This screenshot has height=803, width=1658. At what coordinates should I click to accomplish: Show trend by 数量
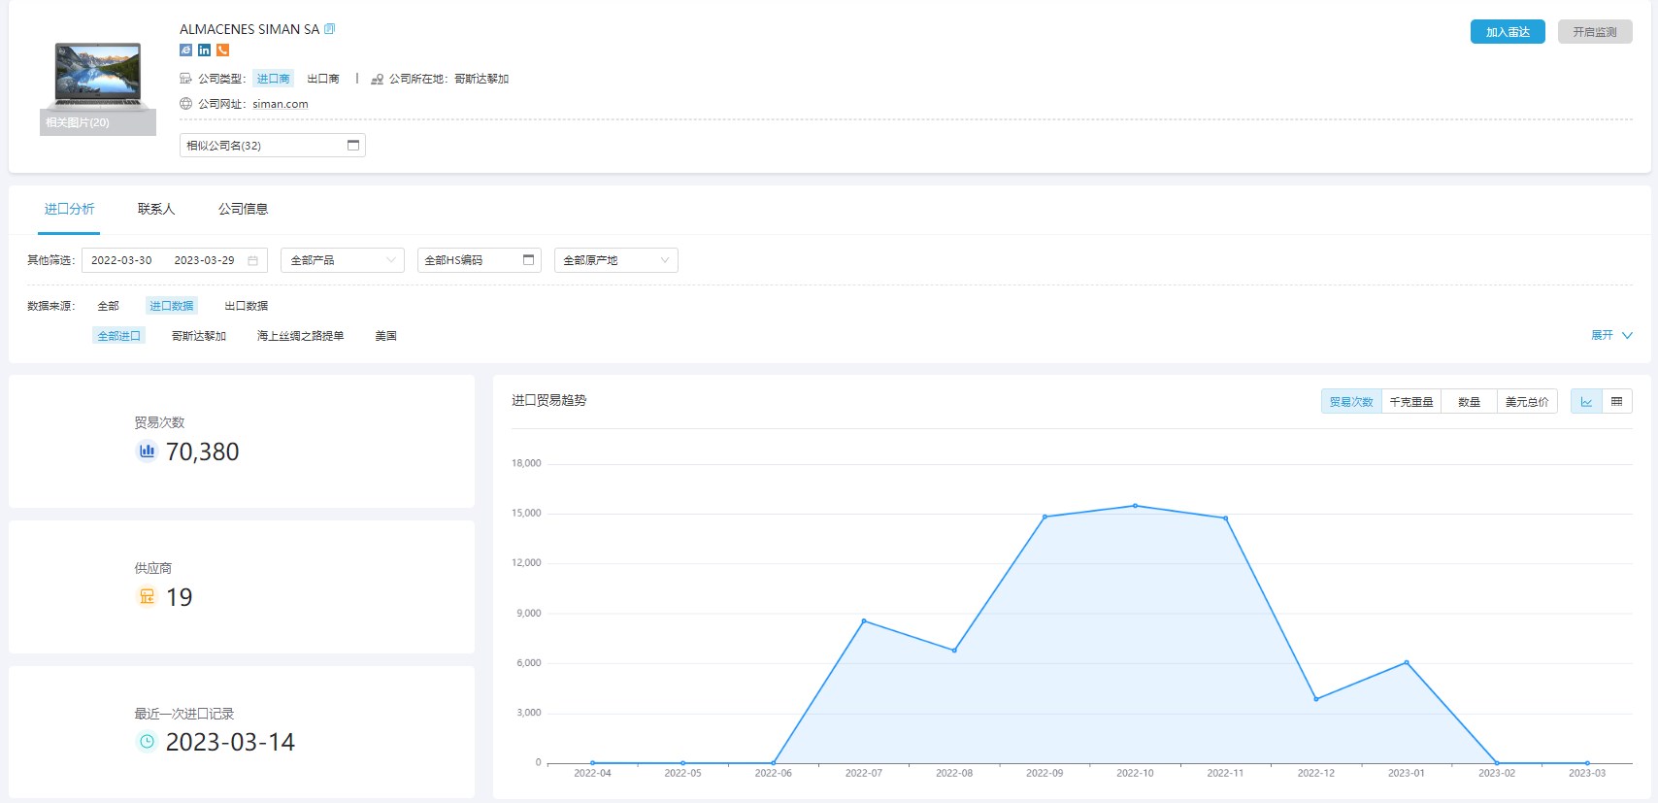(1469, 401)
